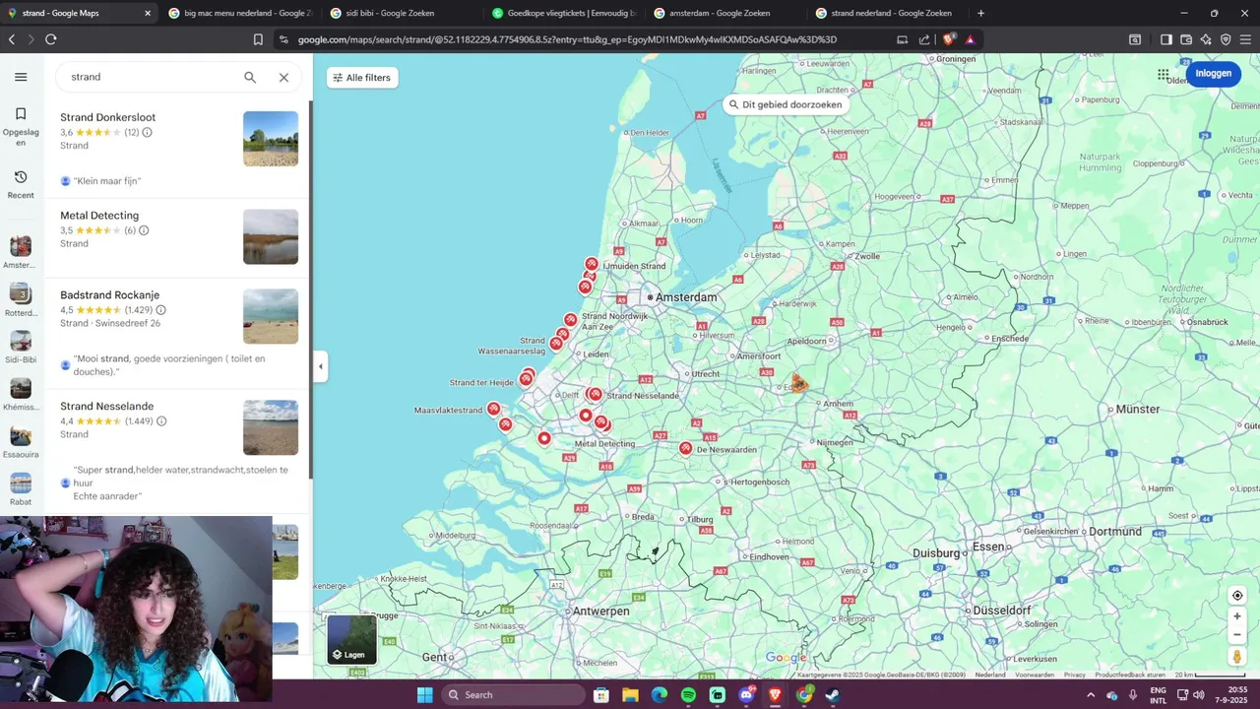Expand hidden icons chevron in system tray
The image size is (1260, 709).
1091,694
